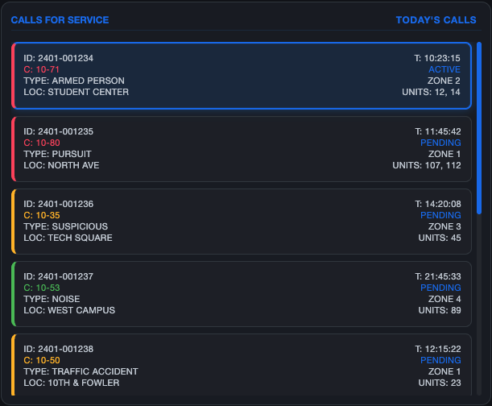Click PENDING status on the Noise call
Screen dimensions: 492x406
point(440,288)
